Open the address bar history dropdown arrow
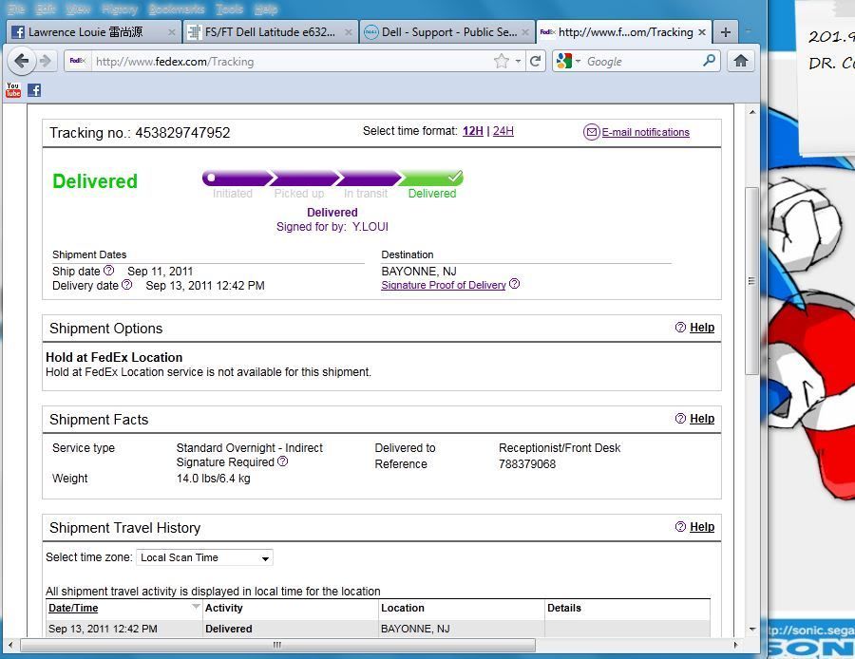This screenshot has height=659, width=855. click(518, 61)
